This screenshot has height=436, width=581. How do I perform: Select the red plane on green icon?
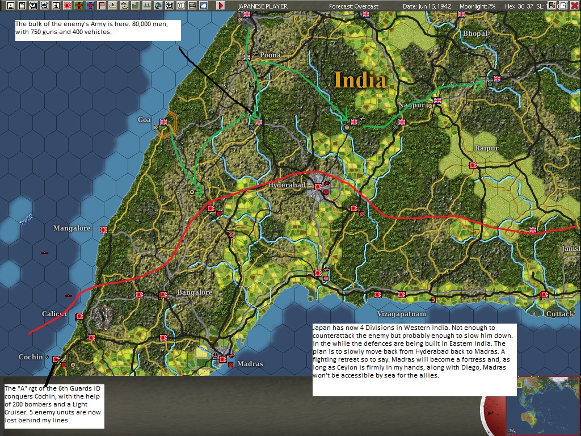(x=78, y=5)
